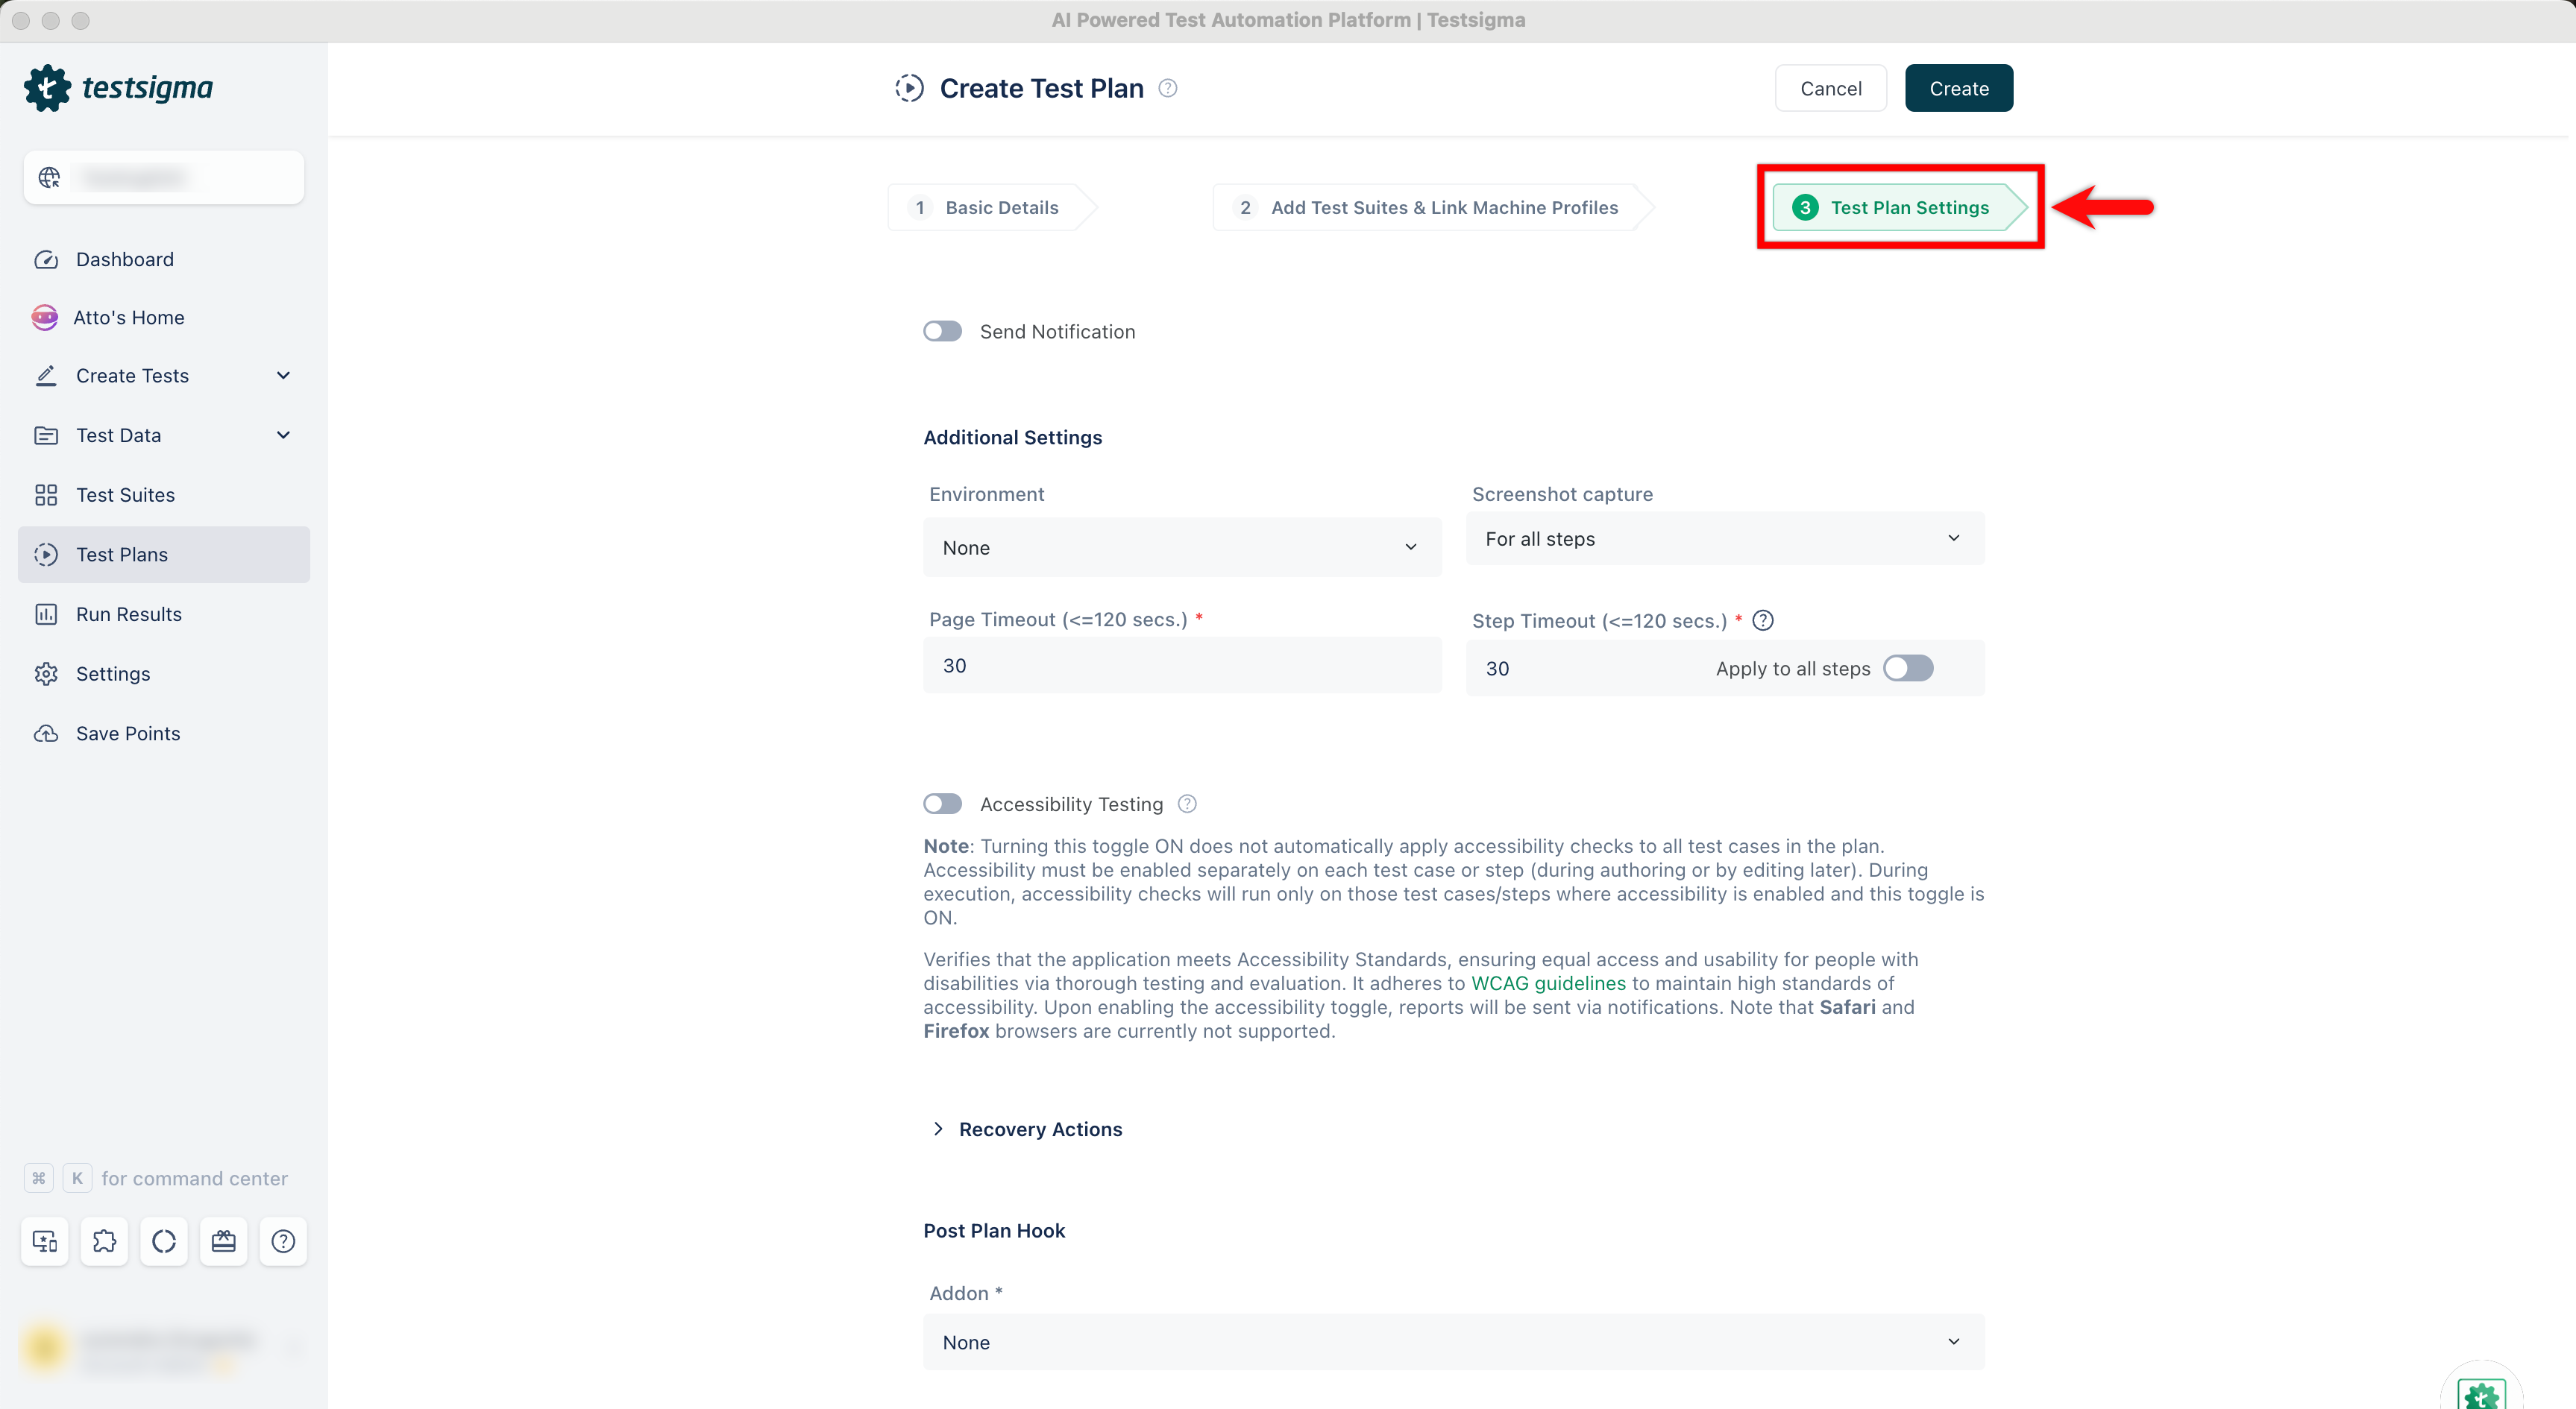Screen dimensions: 2576x1409
Task: Click the gift box icon button
Action: point(224,1241)
